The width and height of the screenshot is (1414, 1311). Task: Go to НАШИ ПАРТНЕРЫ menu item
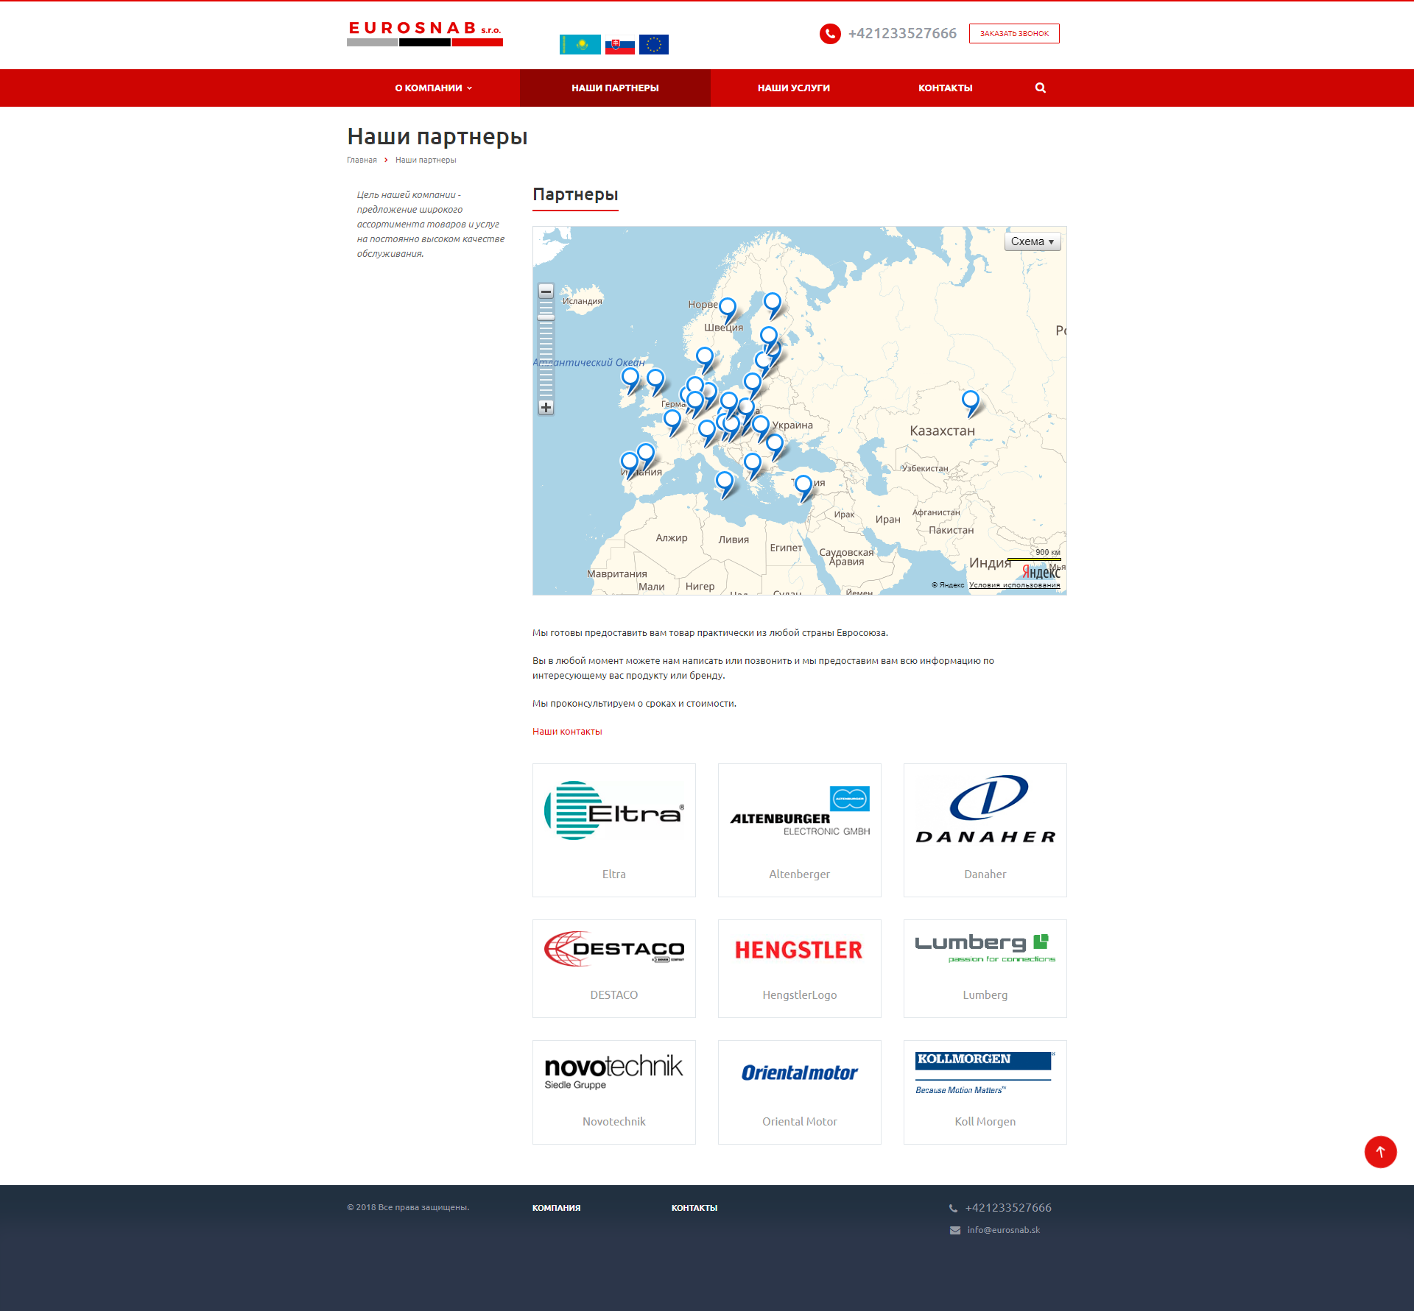click(615, 88)
